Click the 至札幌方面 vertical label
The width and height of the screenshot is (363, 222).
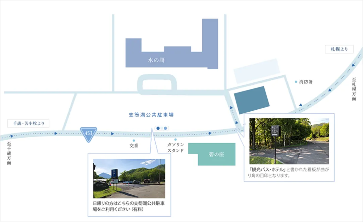(x=354, y=89)
